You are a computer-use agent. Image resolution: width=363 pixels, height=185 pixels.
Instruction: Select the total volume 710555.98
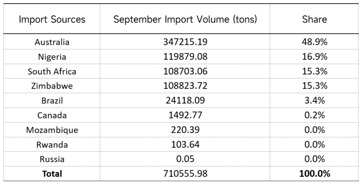coord(185,174)
